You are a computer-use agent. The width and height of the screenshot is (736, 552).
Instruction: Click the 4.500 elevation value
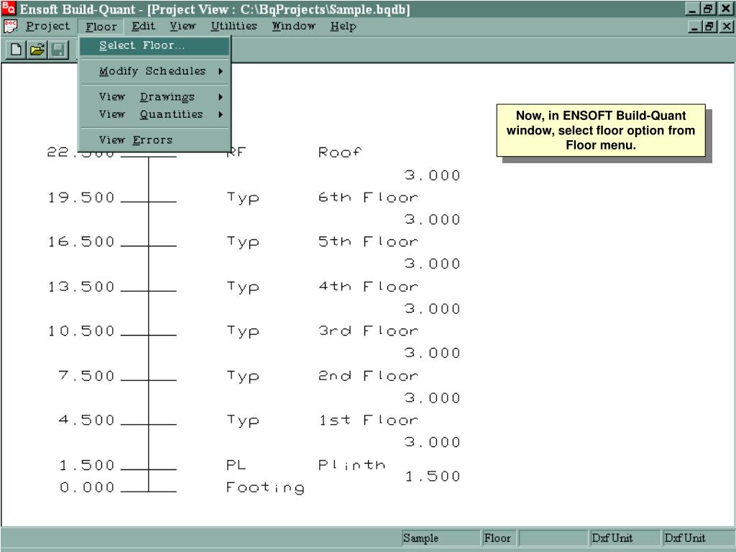[x=86, y=420]
